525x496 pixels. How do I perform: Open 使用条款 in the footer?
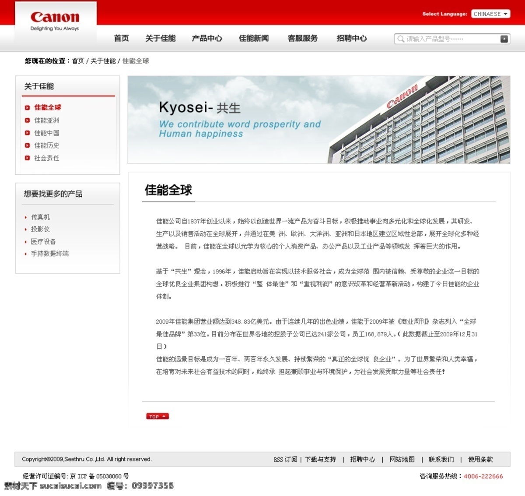tap(480, 459)
